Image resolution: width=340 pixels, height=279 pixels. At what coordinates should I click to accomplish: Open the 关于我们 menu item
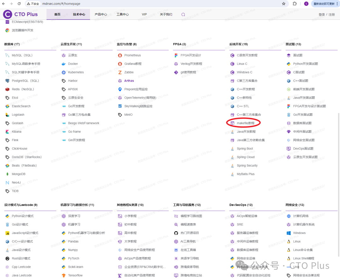pyautogui.click(x=166, y=14)
